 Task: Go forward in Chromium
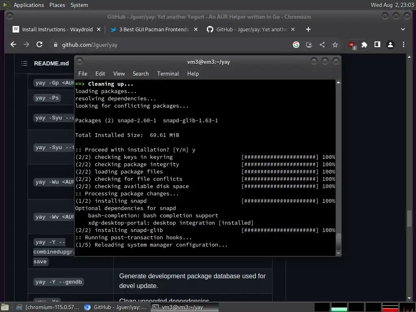click(26, 45)
